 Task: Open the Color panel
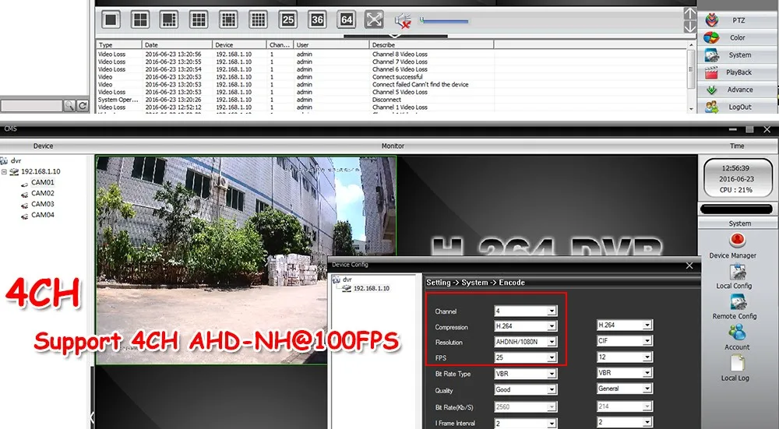(737, 37)
